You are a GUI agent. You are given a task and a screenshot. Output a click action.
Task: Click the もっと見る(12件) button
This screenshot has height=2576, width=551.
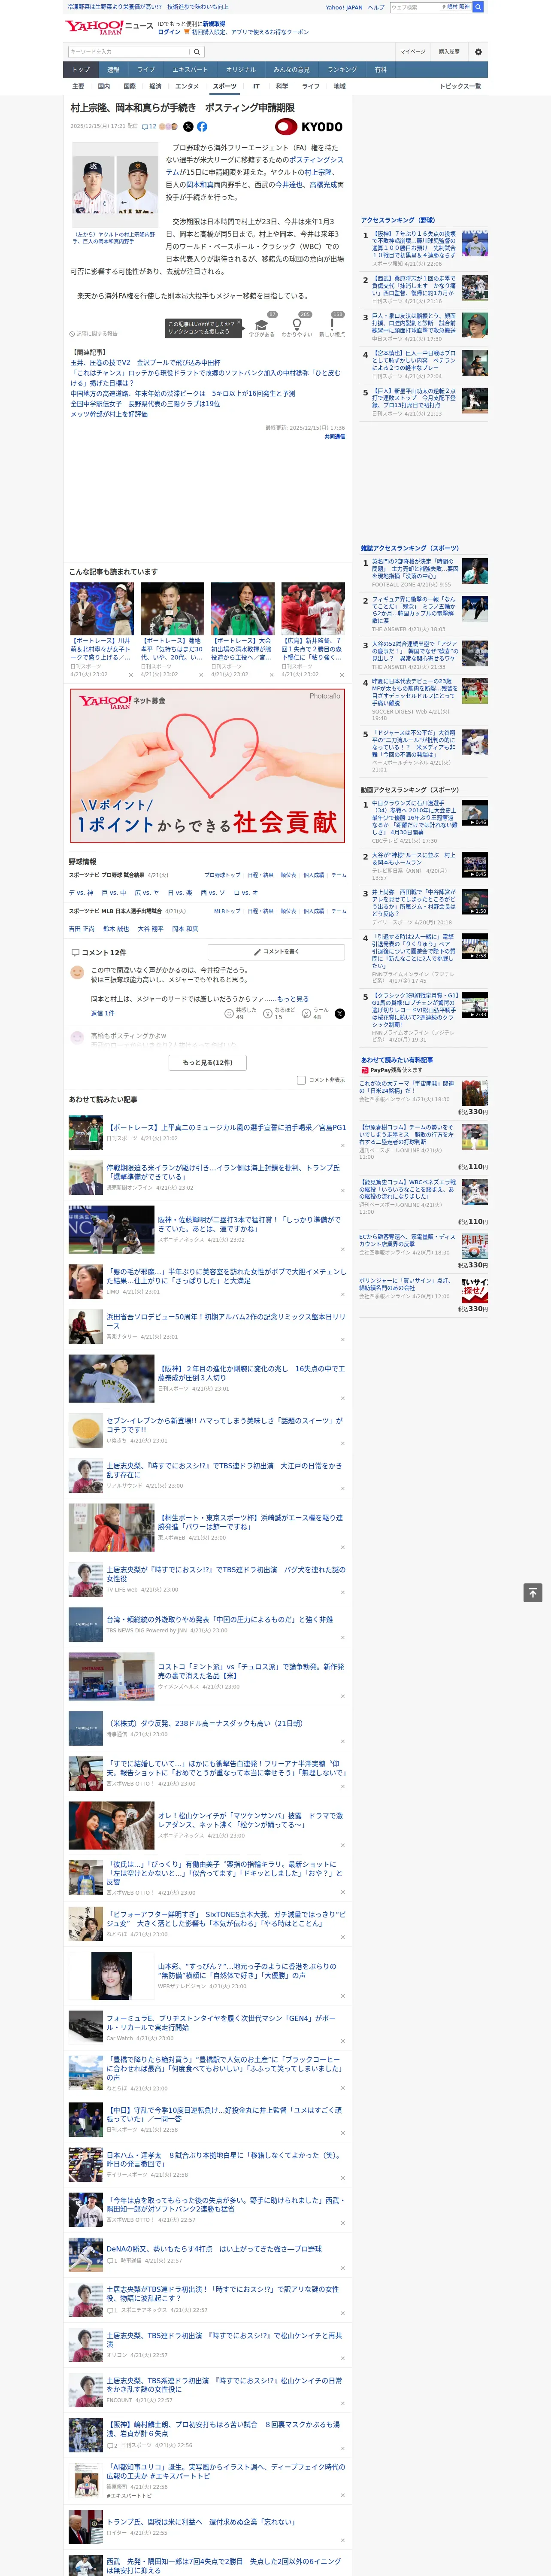[x=208, y=1062]
